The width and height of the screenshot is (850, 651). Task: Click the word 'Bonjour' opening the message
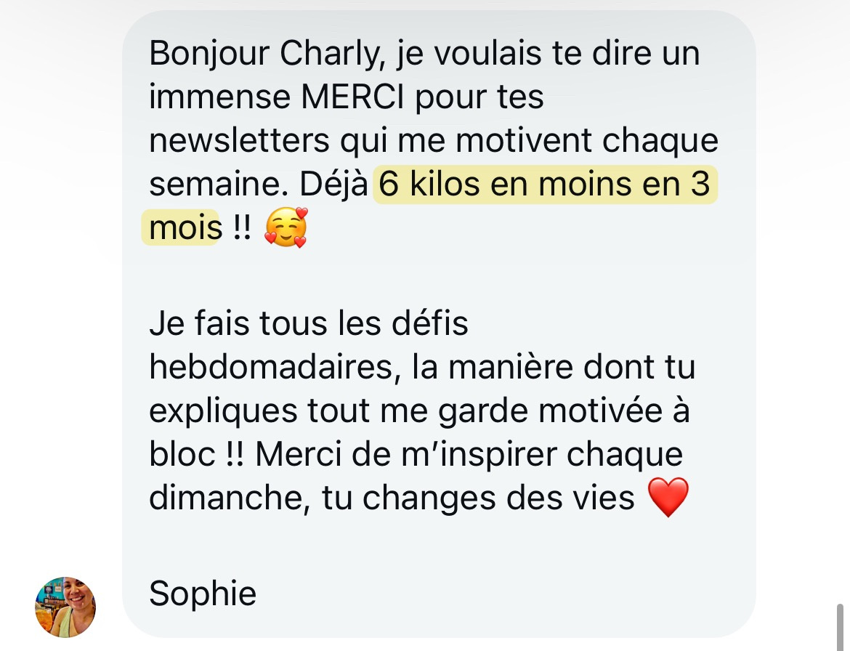point(209,54)
